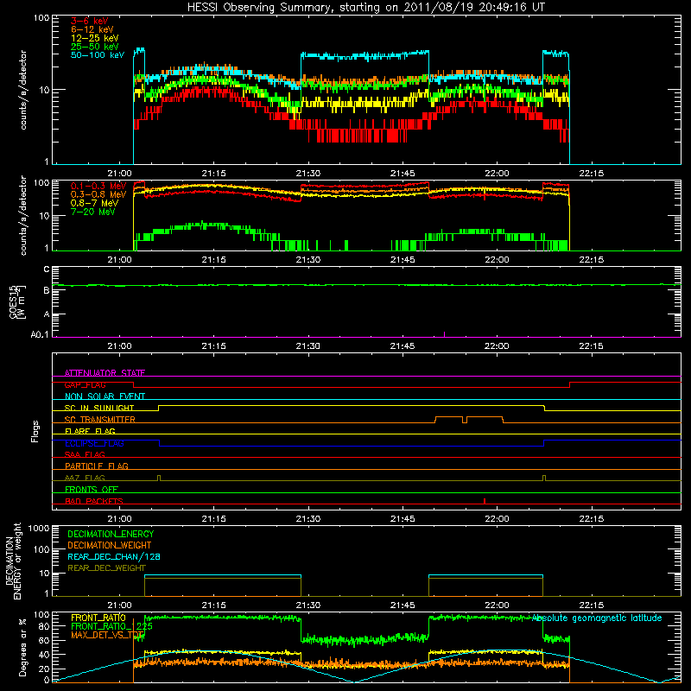Select the FLARE_FLAG label
691x691 pixels.
pyautogui.click(x=90, y=431)
